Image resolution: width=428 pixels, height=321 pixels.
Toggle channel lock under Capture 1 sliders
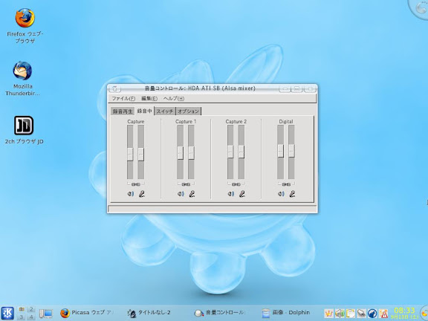coord(186,184)
